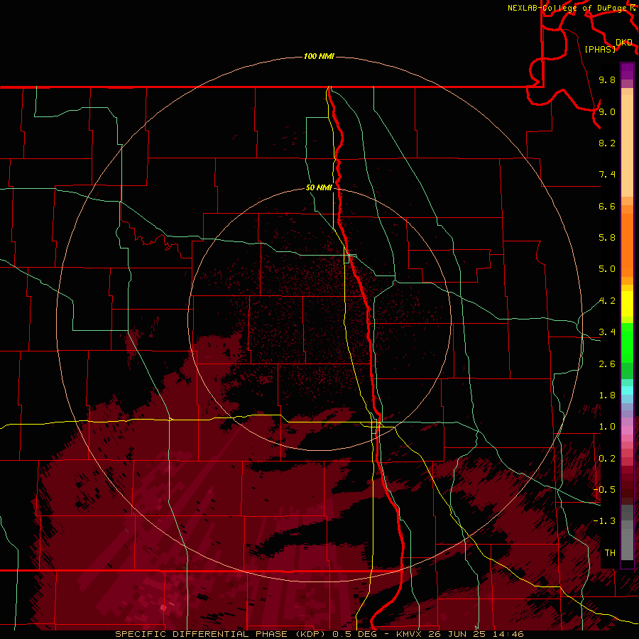
Task: Click the 2.6 color scale value
Action: 607,364
